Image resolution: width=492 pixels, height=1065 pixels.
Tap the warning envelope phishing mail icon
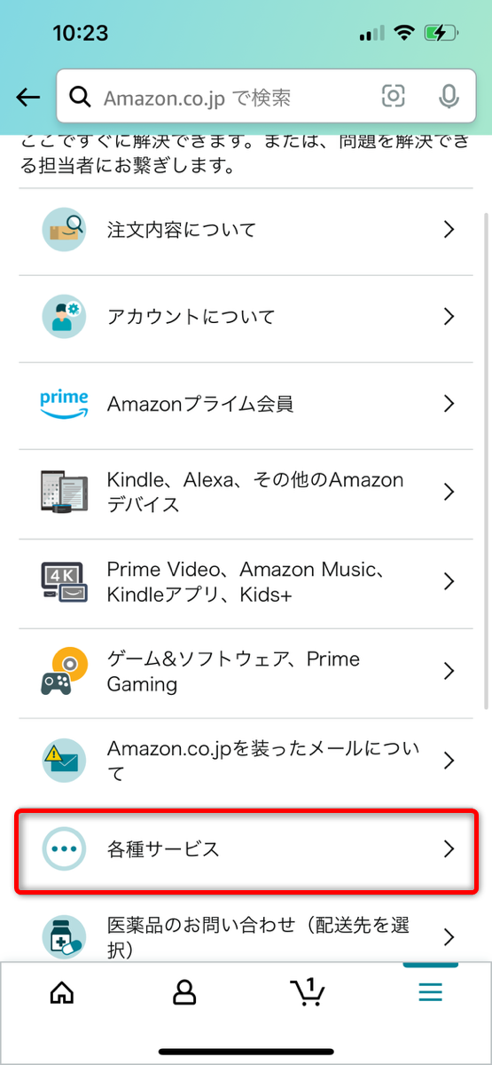click(x=65, y=761)
